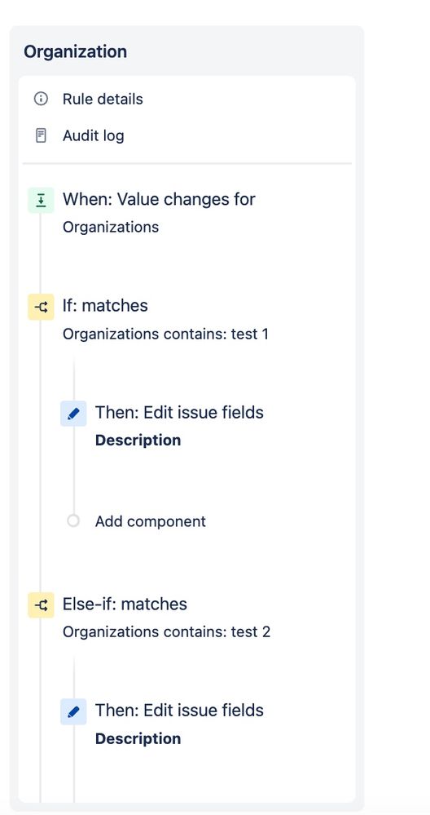Open the Audit log

click(x=94, y=135)
